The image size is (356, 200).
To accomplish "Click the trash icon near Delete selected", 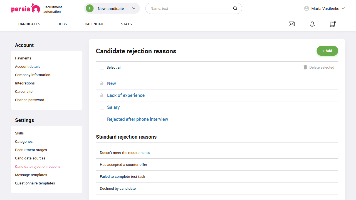I will pyautogui.click(x=305, y=67).
